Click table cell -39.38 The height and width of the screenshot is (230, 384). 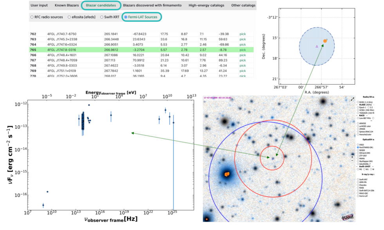point(224,34)
